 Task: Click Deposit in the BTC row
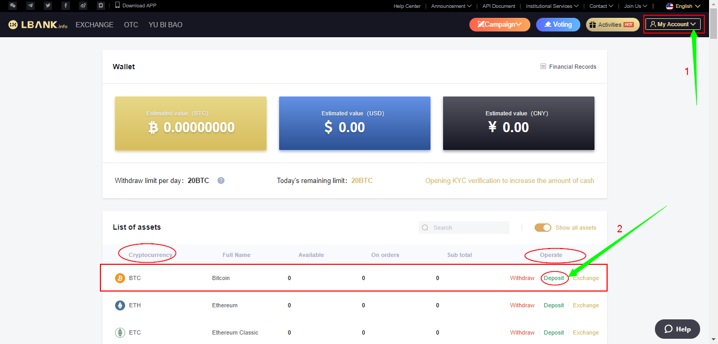tap(554, 278)
